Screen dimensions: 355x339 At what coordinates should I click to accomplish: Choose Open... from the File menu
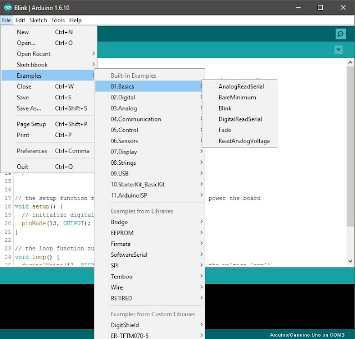click(x=48, y=43)
